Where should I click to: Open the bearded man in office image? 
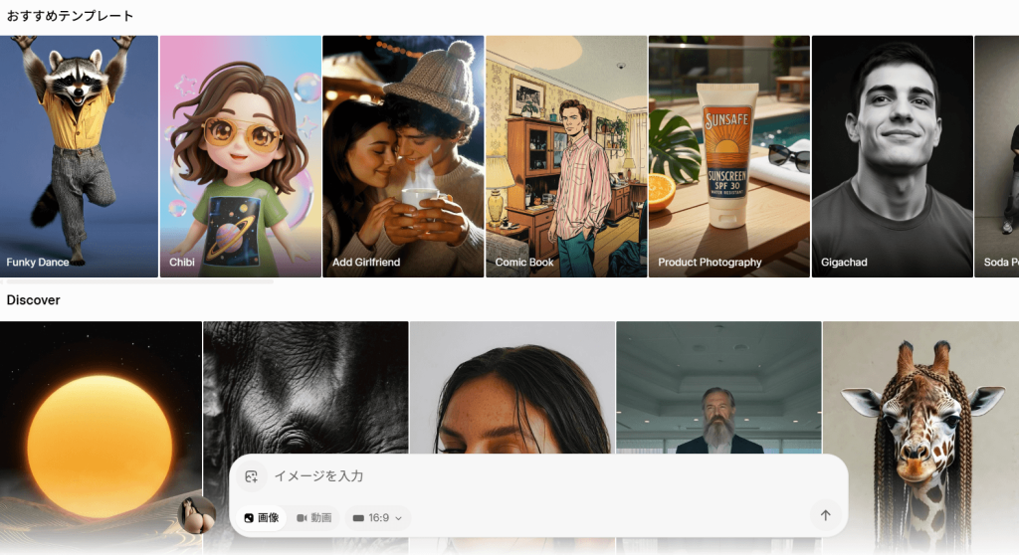[718, 386]
